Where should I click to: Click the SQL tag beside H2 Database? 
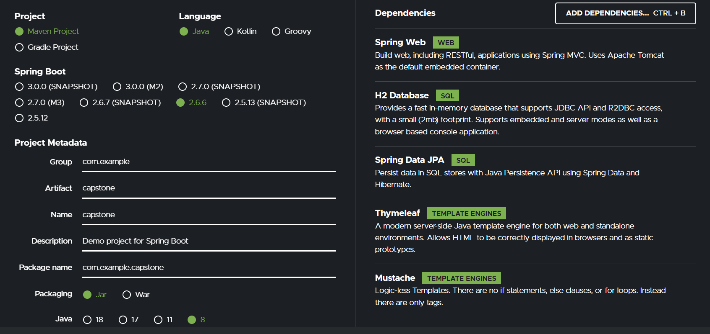(x=447, y=96)
